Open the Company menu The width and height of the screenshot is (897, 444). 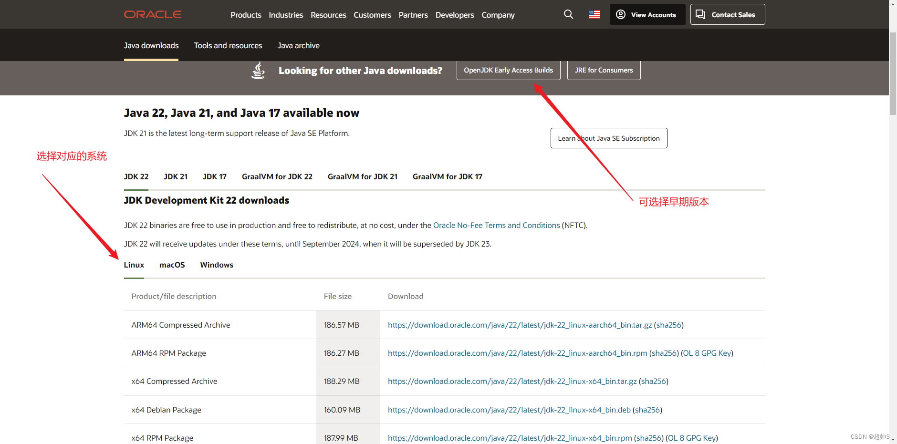point(498,15)
